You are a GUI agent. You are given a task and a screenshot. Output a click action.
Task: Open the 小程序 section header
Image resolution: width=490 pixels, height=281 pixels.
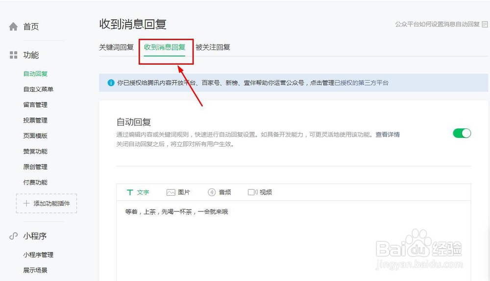click(x=35, y=236)
